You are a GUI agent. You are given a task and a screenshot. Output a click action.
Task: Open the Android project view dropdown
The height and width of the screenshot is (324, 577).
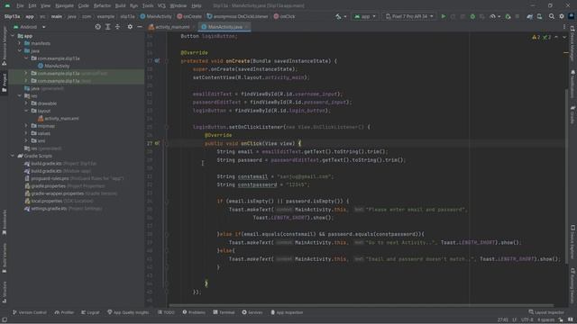(30, 27)
